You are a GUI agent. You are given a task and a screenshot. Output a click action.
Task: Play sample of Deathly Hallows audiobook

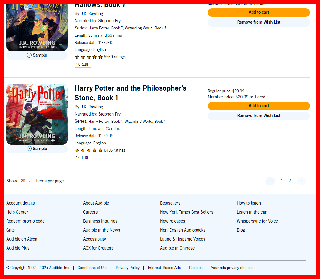37,55
